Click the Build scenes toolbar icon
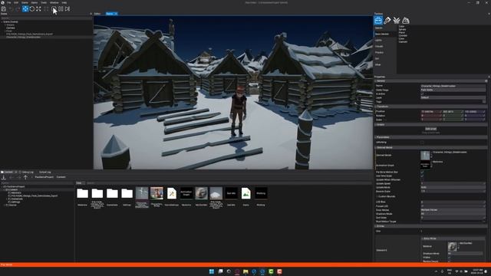The width and height of the screenshot is (491, 276). (46, 9)
